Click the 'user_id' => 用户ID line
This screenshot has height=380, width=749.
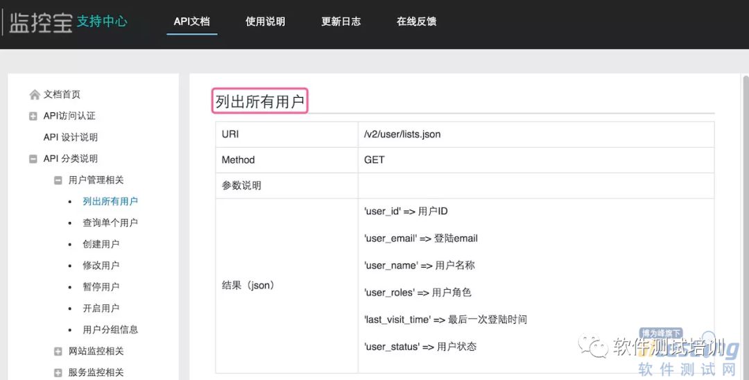point(406,211)
